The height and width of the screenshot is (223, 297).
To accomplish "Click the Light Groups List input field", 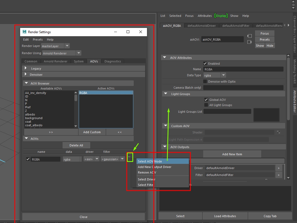I will coord(227,111).
